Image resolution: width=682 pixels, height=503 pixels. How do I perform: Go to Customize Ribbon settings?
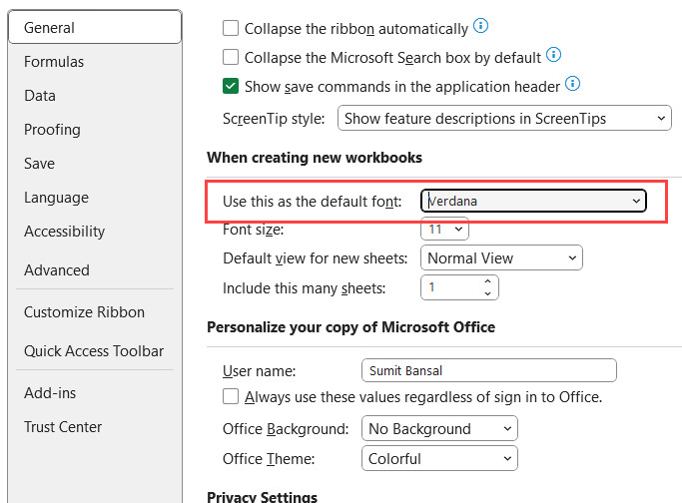(84, 312)
